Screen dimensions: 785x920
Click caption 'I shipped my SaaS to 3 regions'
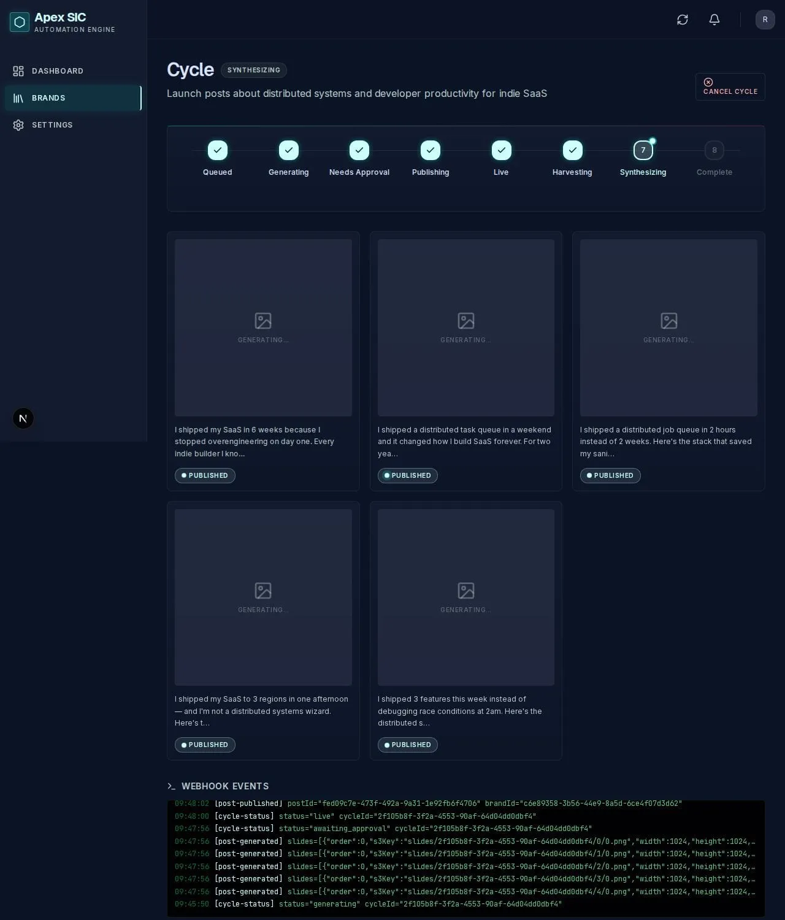pos(262,711)
